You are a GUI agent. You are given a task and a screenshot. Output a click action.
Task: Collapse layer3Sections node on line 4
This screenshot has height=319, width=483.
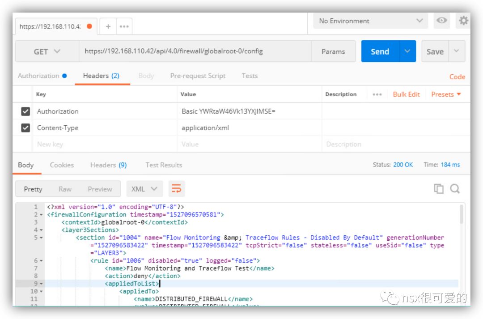coord(41,230)
